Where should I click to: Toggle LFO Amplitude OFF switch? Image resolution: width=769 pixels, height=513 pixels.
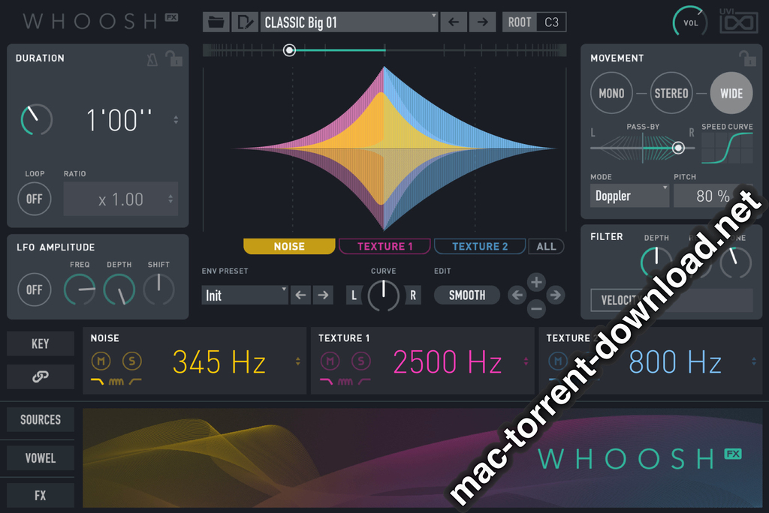coord(34,289)
